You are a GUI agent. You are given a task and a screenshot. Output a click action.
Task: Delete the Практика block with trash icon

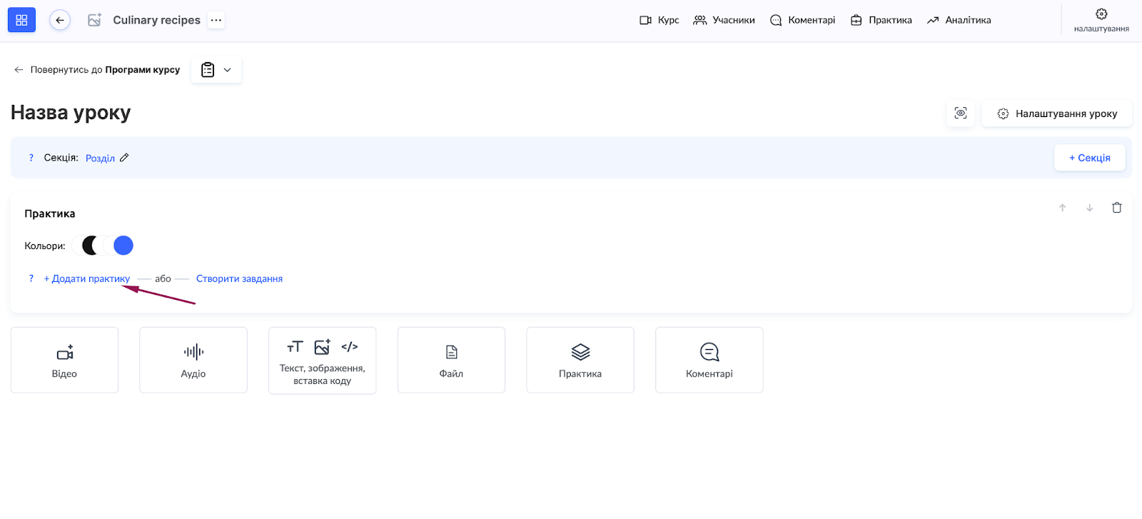click(1117, 208)
